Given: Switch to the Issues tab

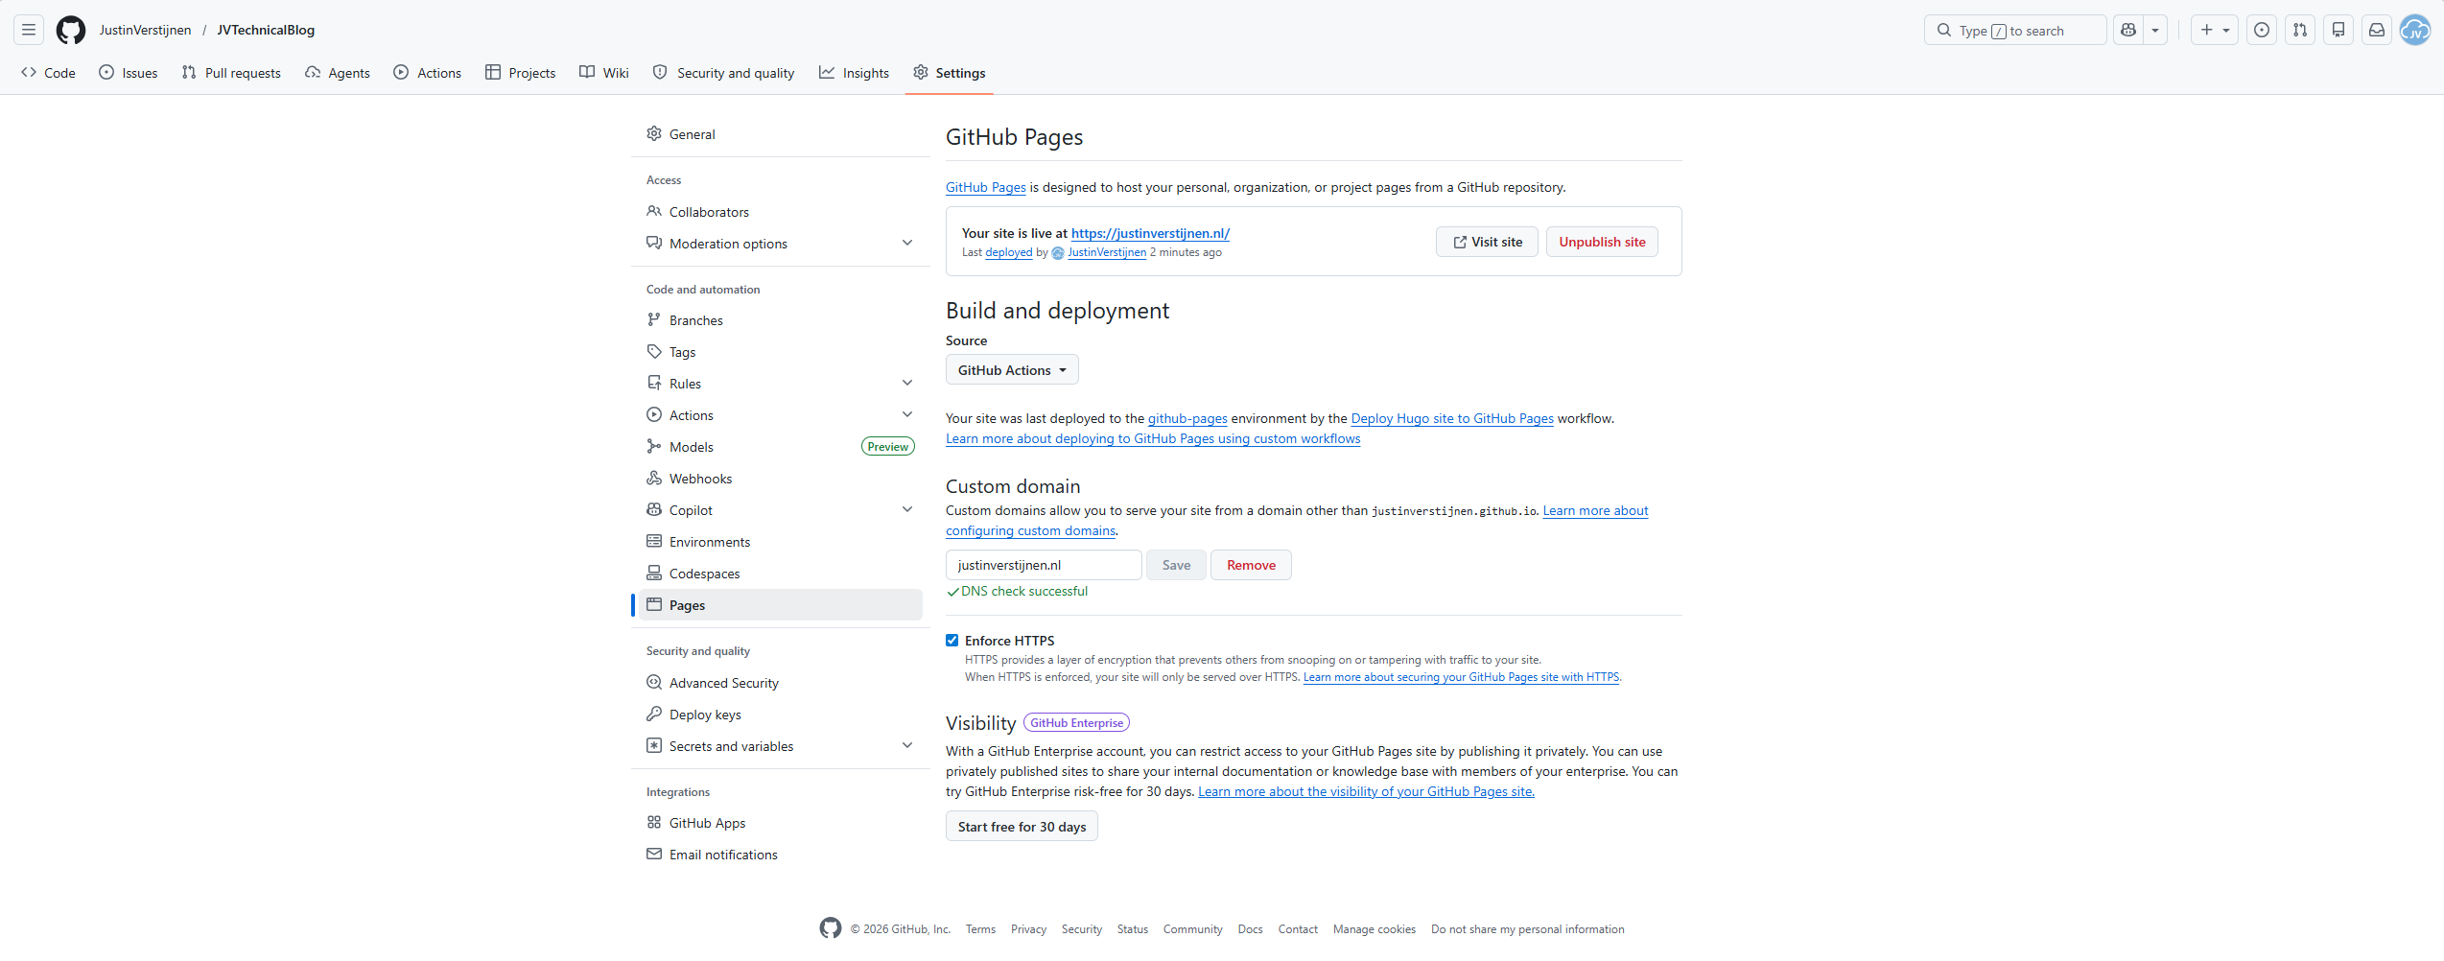Looking at the screenshot, I should point(129,73).
